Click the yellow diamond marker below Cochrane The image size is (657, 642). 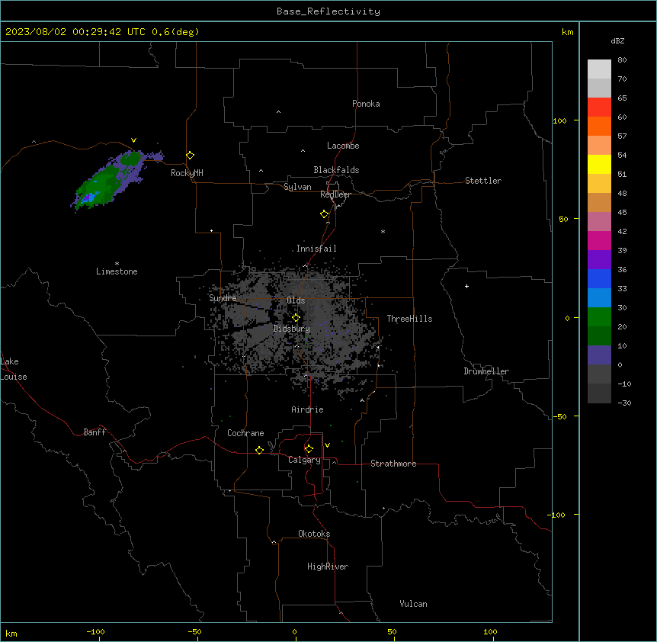(x=259, y=450)
